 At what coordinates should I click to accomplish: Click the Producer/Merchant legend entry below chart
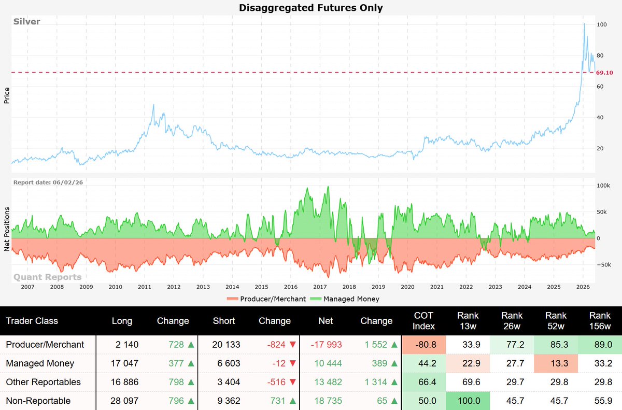click(266, 299)
